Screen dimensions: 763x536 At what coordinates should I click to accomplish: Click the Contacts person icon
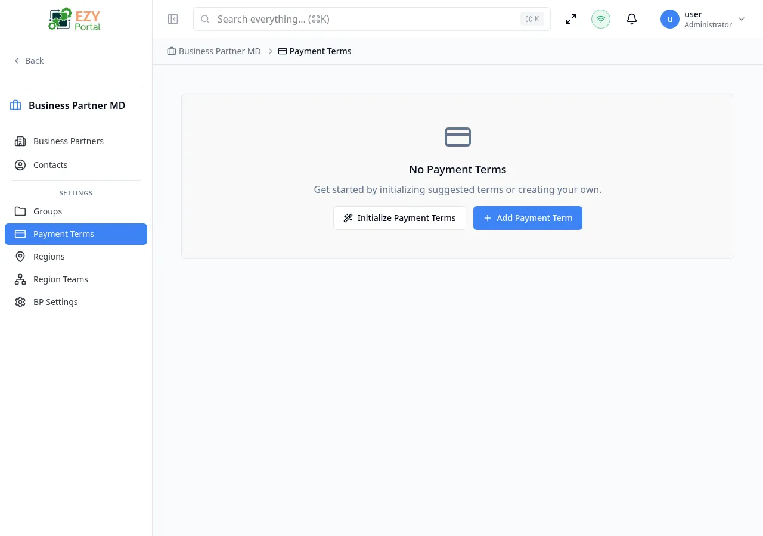click(x=20, y=165)
